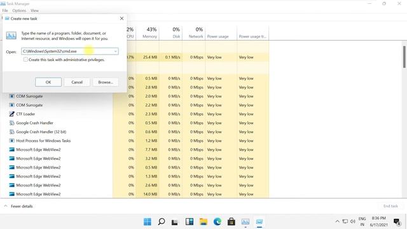
Task: Launch Microsoft Edge from taskbar
Action: (x=217, y=222)
